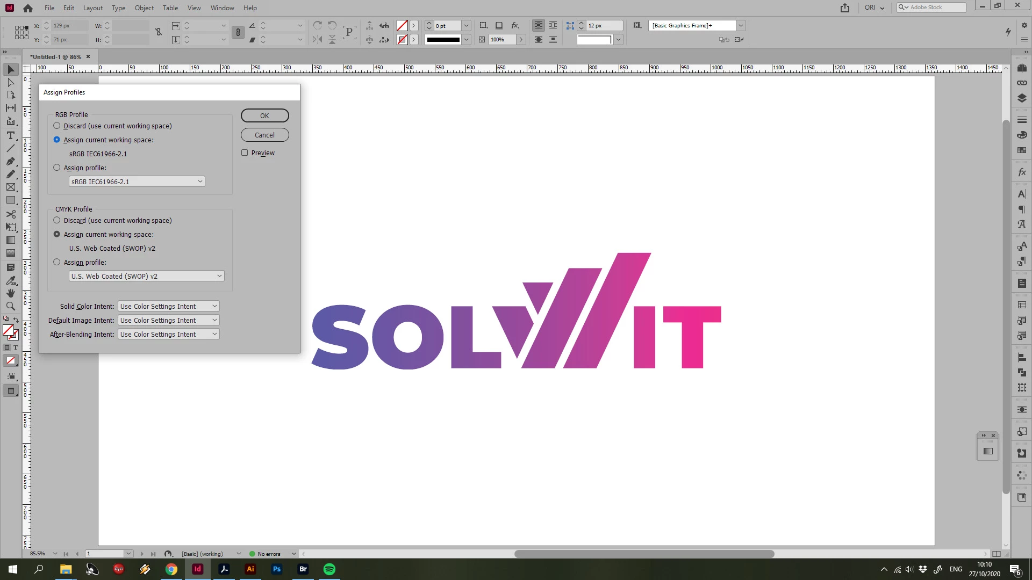Cancel the Assign Profiles dialog

264,135
